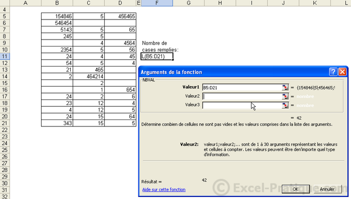Click cell with value 23 in row 18
Screen dimensions: 351x199
(x=57, y=103)
